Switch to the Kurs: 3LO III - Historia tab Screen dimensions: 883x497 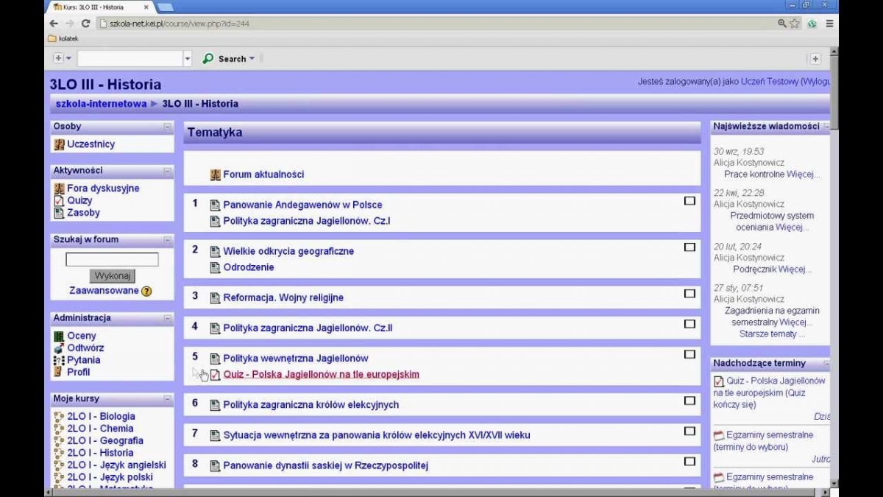click(99, 7)
